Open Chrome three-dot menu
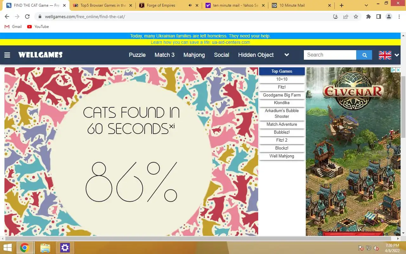 tap(399, 17)
